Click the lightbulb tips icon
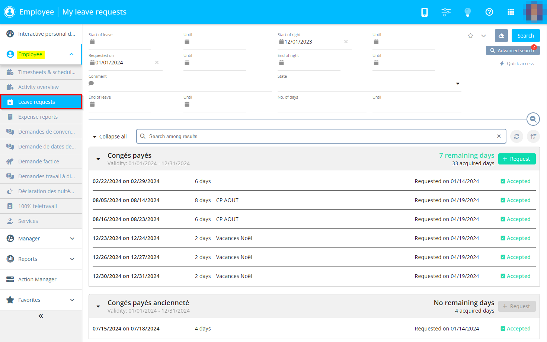 coord(468,12)
